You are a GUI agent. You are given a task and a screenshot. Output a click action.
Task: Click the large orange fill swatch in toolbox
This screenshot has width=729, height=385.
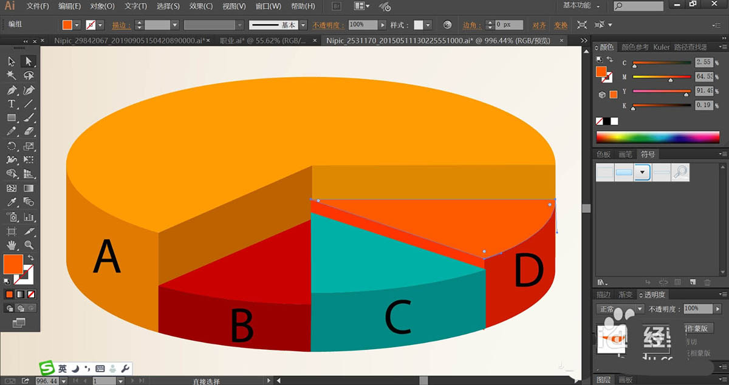(x=13, y=264)
